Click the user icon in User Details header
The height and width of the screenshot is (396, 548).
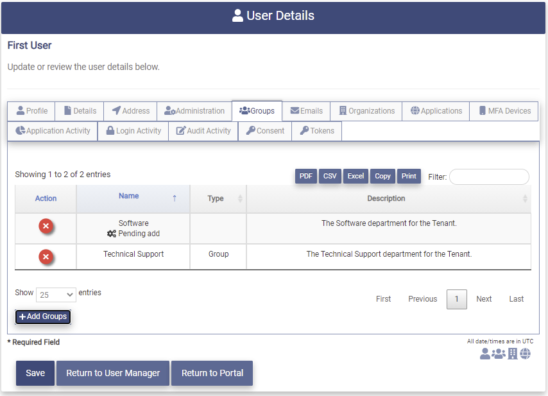click(x=237, y=16)
